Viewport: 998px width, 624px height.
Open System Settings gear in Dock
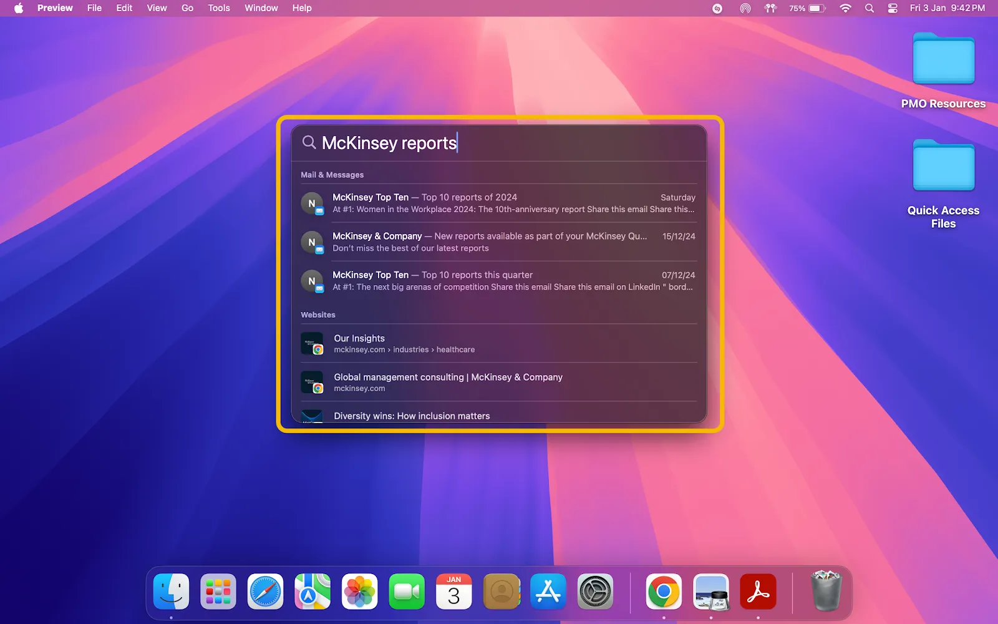[x=595, y=591]
